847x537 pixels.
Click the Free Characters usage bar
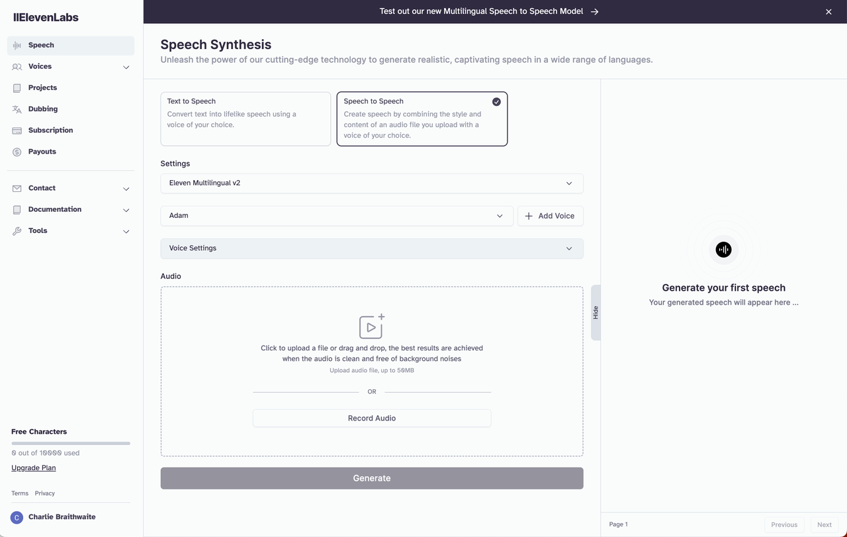pyautogui.click(x=70, y=443)
